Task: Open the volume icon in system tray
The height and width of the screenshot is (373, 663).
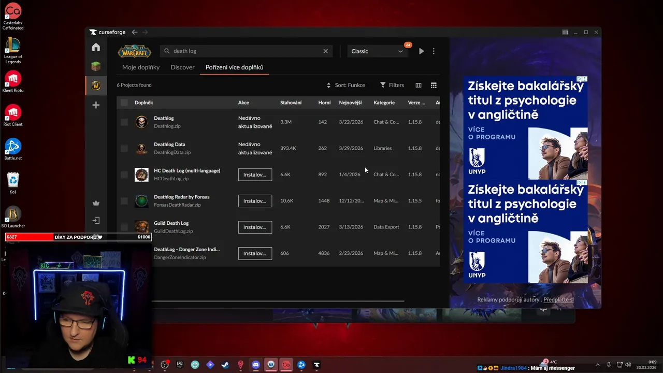Action: point(628,365)
